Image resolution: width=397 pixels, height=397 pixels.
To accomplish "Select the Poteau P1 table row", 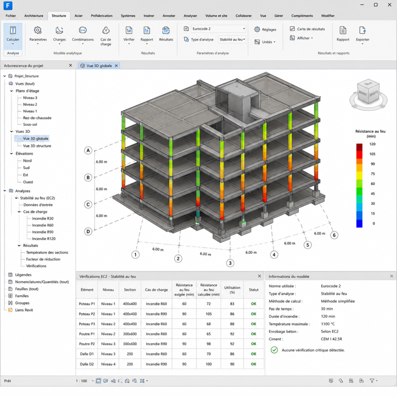I will coord(170,304).
